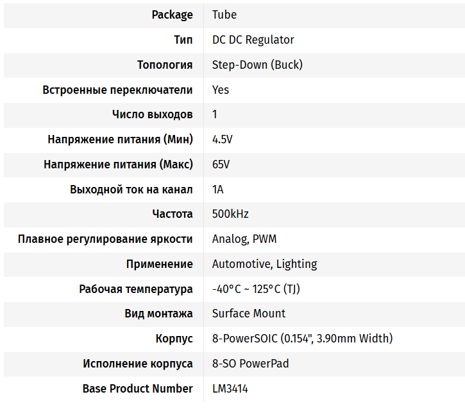Click the '65V' maximum voltage value
465x408 pixels.
point(221,164)
